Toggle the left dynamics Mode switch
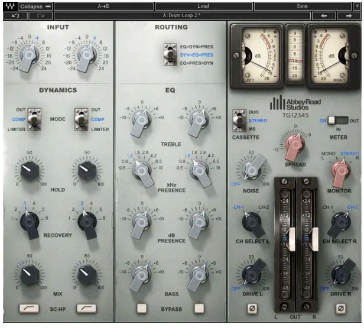 [x=34, y=120]
